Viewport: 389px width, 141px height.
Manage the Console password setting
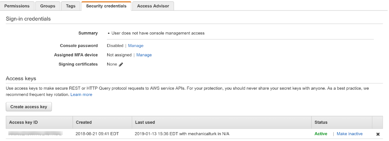136,46
